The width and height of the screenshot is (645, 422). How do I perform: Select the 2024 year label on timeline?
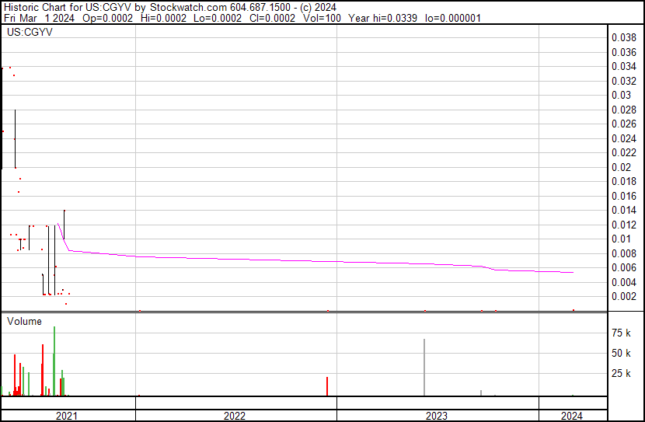click(571, 416)
